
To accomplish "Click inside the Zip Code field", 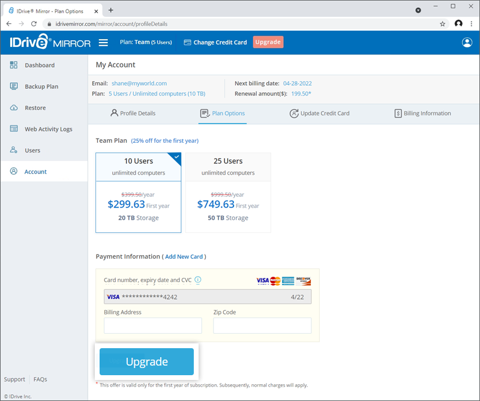I will [x=262, y=325].
